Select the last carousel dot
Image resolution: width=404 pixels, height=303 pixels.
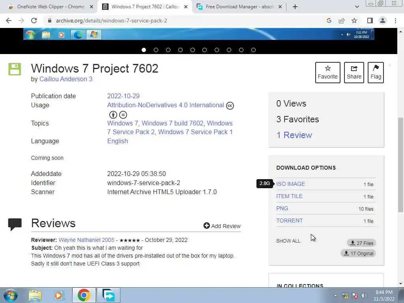coord(253,50)
